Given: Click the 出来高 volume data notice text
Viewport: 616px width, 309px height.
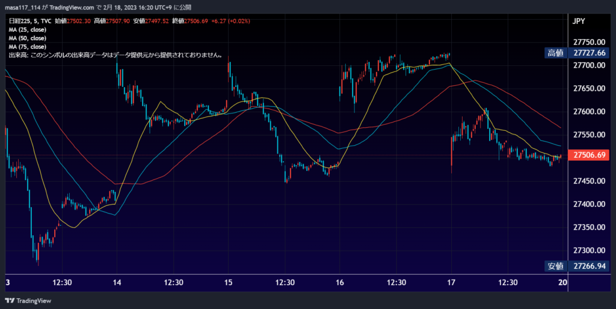Looking at the screenshot, I should pyautogui.click(x=116, y=56).
